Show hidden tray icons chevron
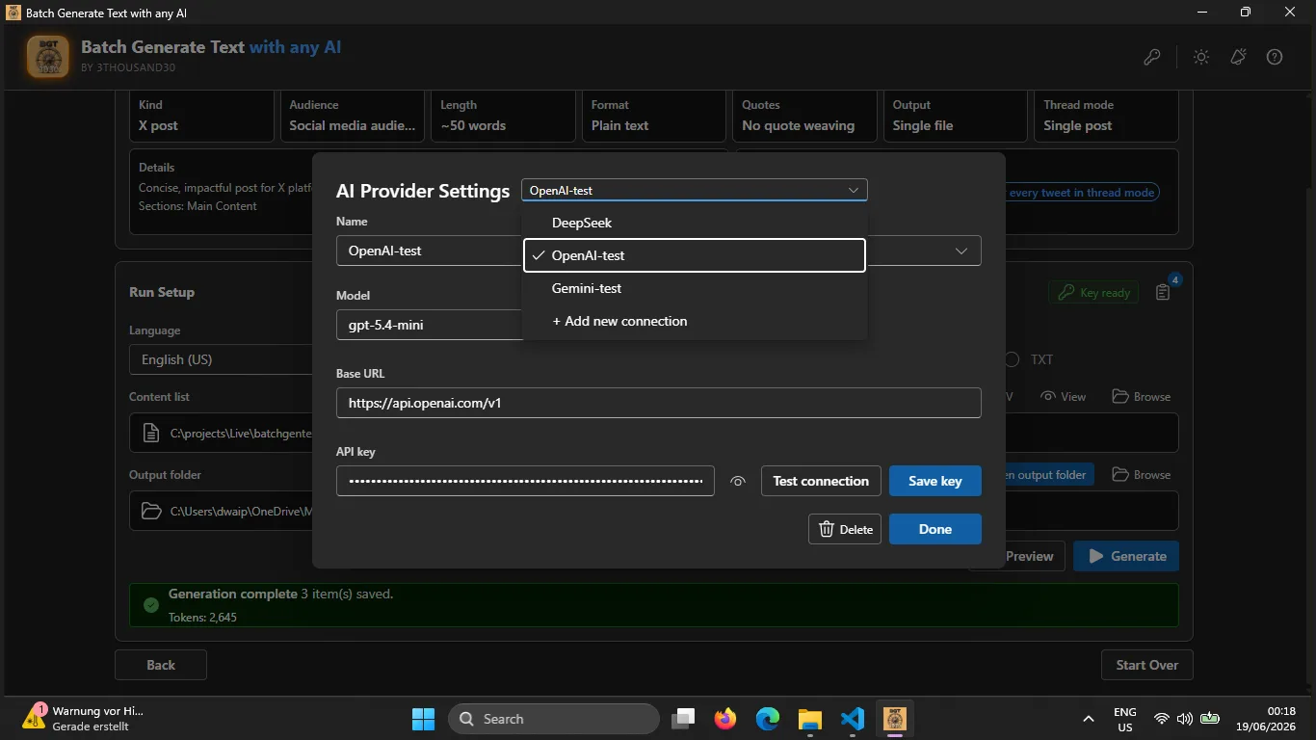This screenshot has height=740, width=1316. [1089, 719]
